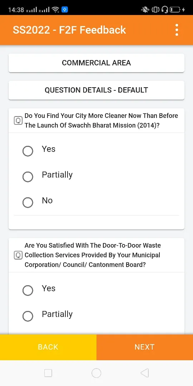Tap the SS2022 - F2F Feedback title
The width and height of the screenshot is (193, 386).
69,30
